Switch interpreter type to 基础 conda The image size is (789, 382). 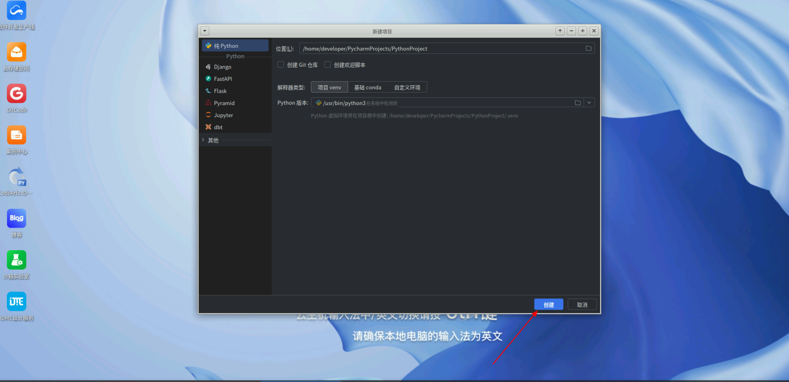pyautogui.click(x=368, y=87)
